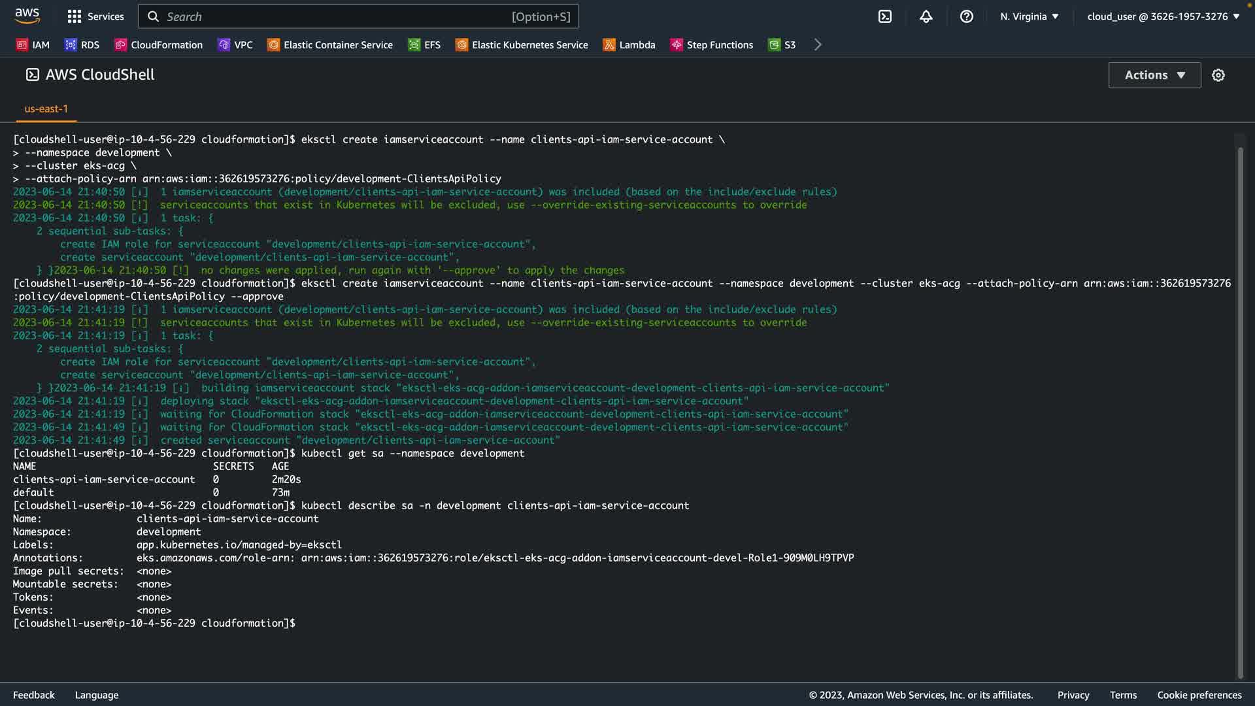This screenshot has width=1255, height=706.
Task: Open the IAM shortcut
Action: point(33,44)
